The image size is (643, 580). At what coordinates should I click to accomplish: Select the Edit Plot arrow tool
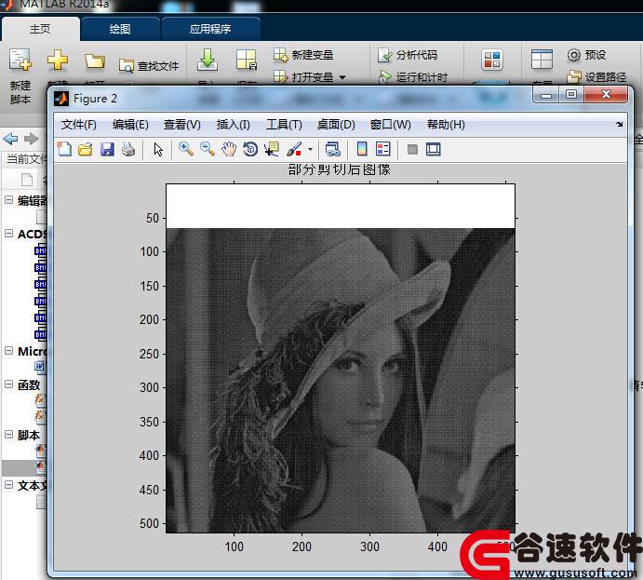(158, 149)
